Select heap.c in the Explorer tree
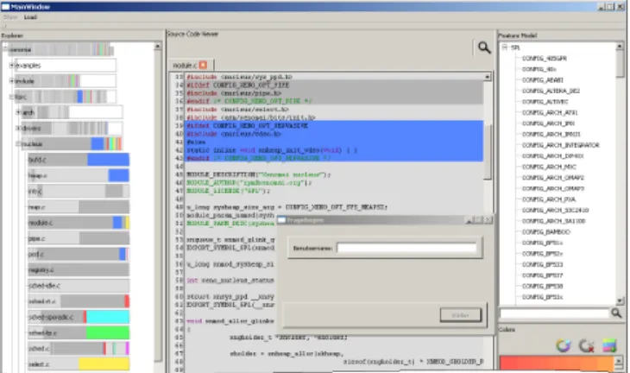This screenshot has height=373, width=630. pyautogui.click(x=79, y=175)
